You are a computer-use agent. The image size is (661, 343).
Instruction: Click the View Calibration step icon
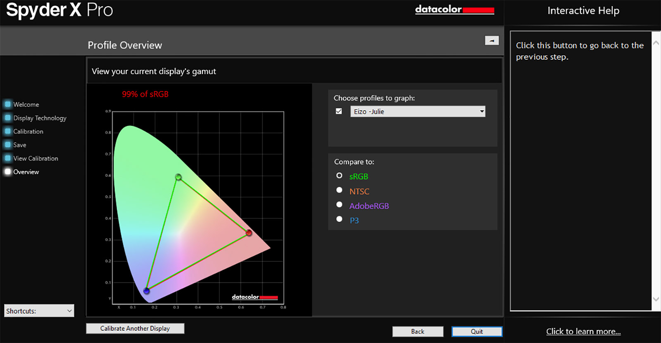point(8,158)
